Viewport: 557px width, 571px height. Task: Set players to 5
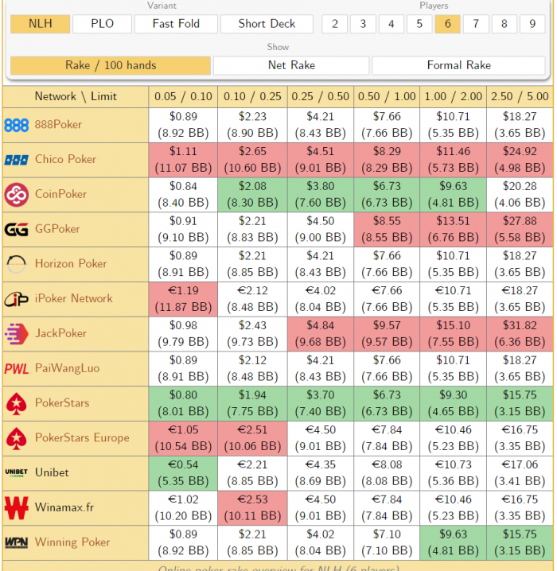(x=419, y=24)
